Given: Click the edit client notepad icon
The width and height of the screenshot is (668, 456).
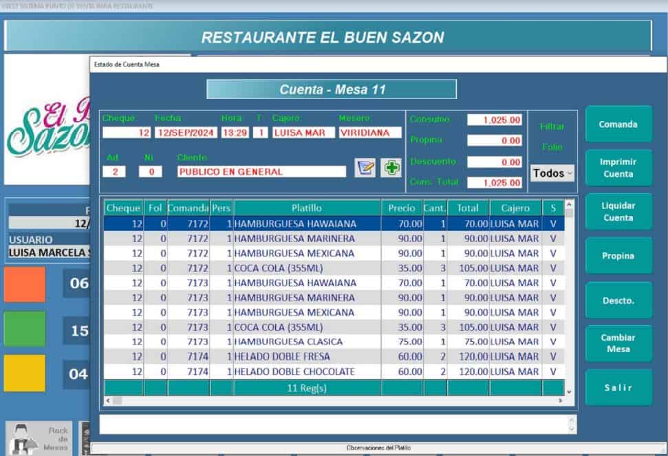Looking at the screenshot, I should (365, 168).
